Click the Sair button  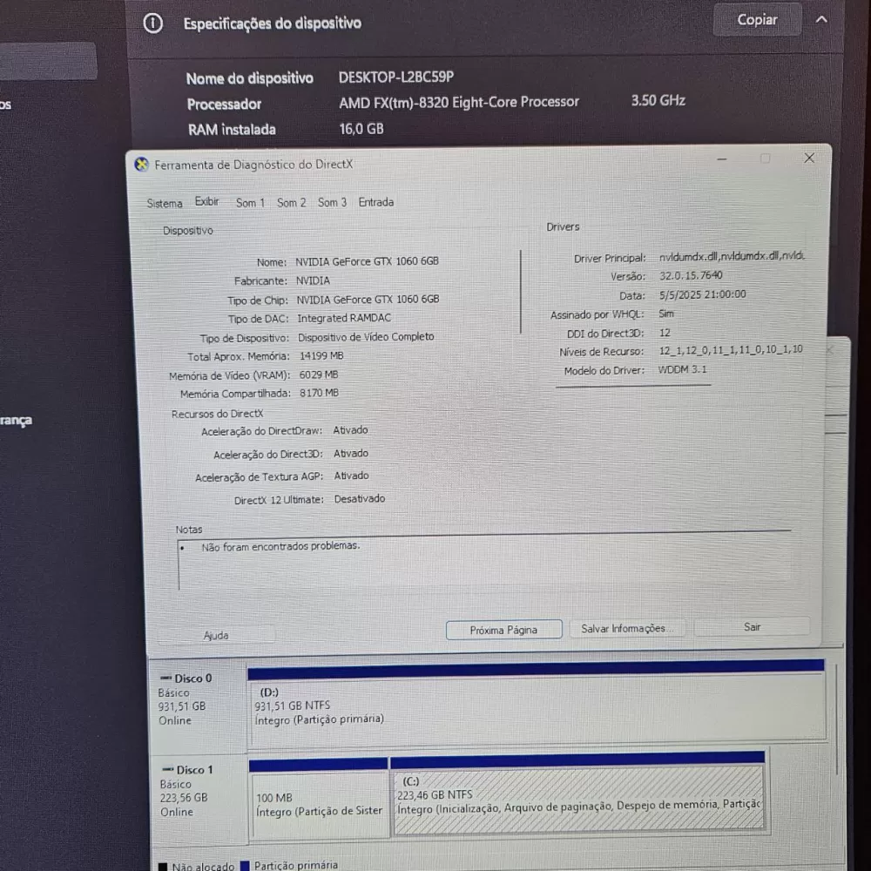[x=752, y=627]
